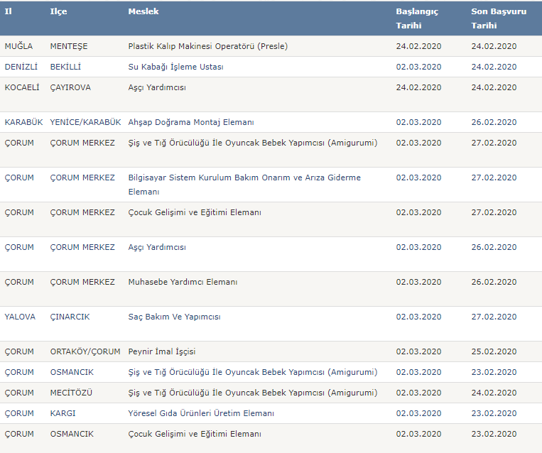Click the Ilçe column header
The image size is (542, 453).
(x=58, y=11)
